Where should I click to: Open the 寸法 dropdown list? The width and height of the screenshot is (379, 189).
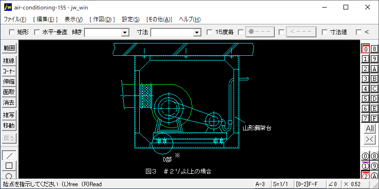coord(197,32)
